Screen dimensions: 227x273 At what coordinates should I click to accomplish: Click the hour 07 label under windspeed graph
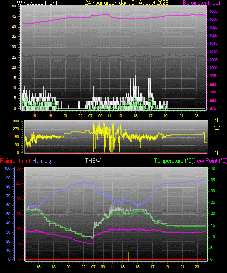tap(90, 116)
